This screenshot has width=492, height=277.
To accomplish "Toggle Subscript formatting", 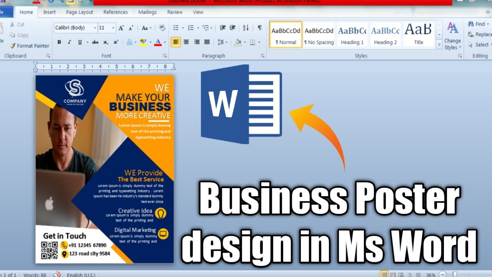I will (106, 42).
